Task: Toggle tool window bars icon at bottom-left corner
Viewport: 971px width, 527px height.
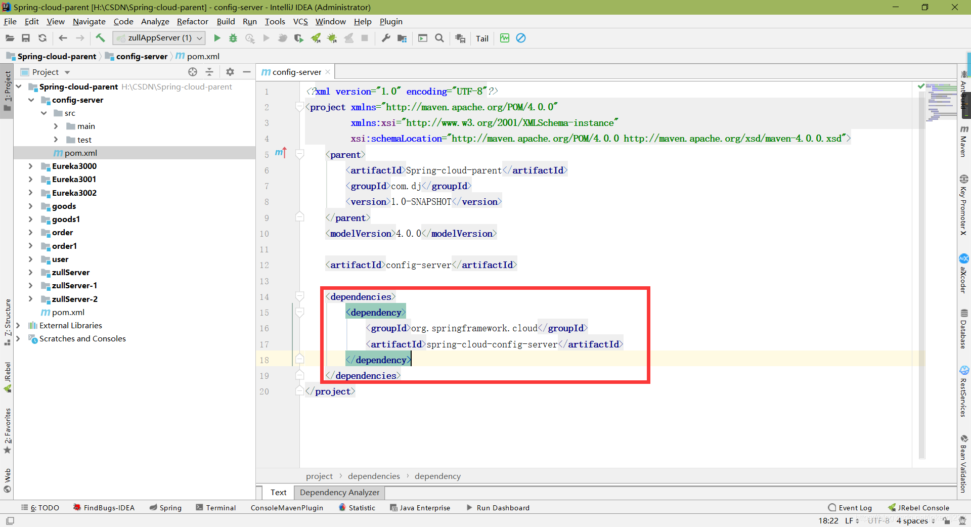Action: (10, 520)
